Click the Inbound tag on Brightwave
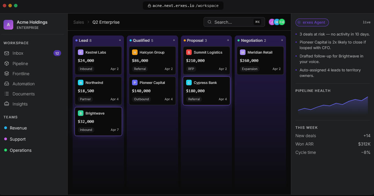 [x=86, y=130]
